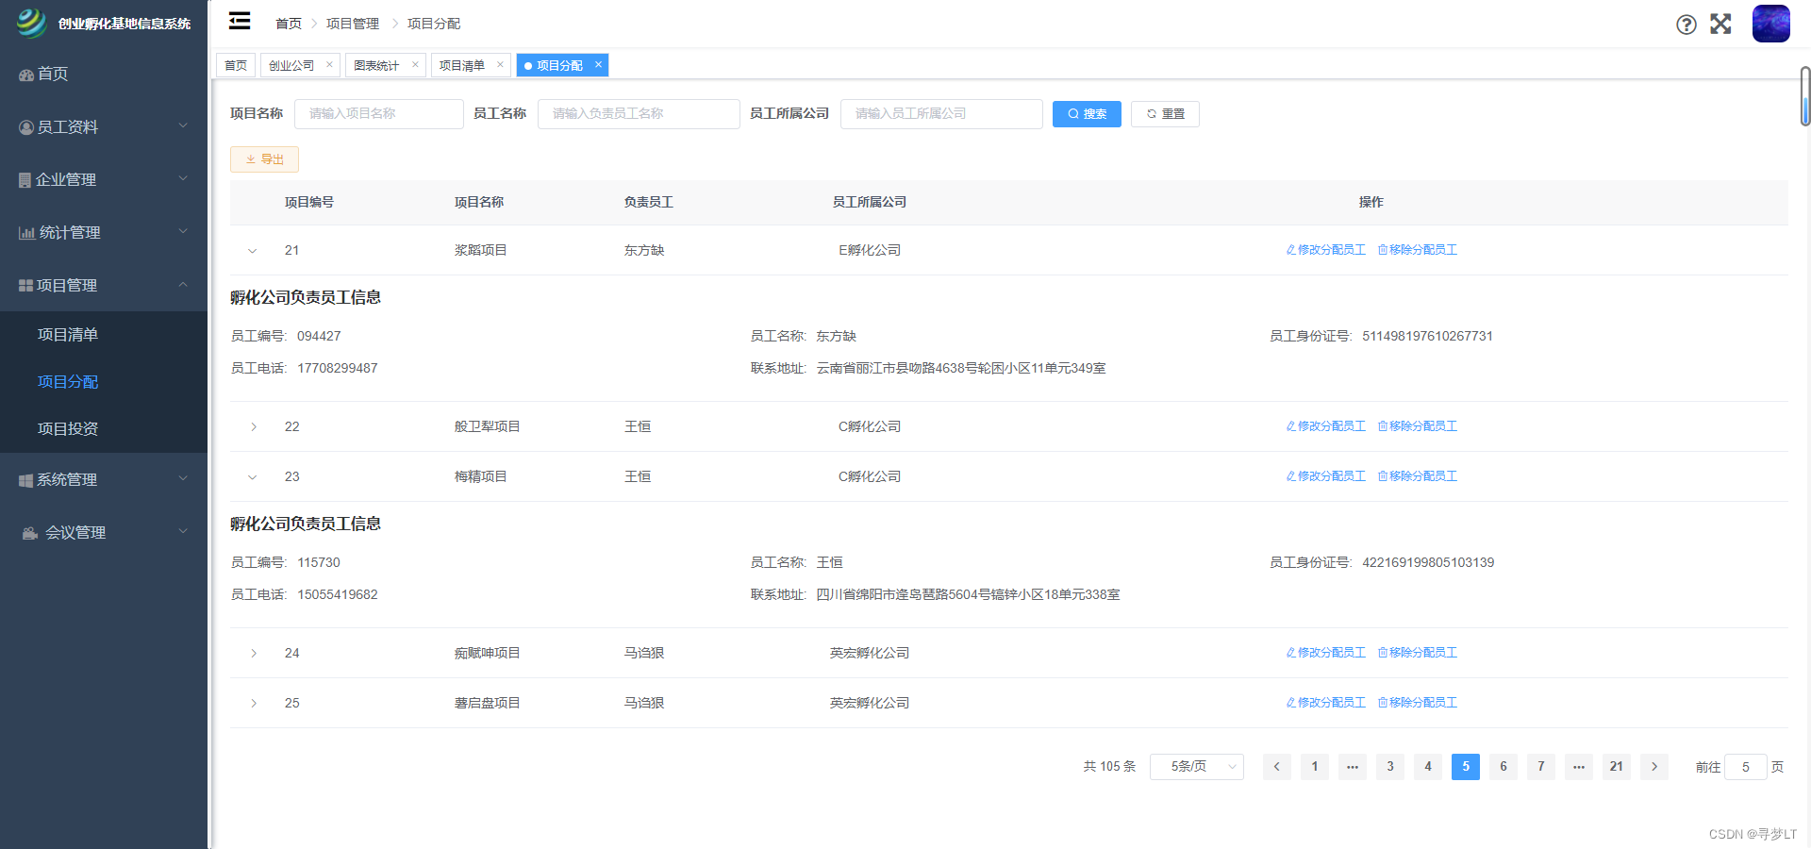Go to page 7 in pagination
Viewport: 1811px width, 849px height.
[1541, 767]
